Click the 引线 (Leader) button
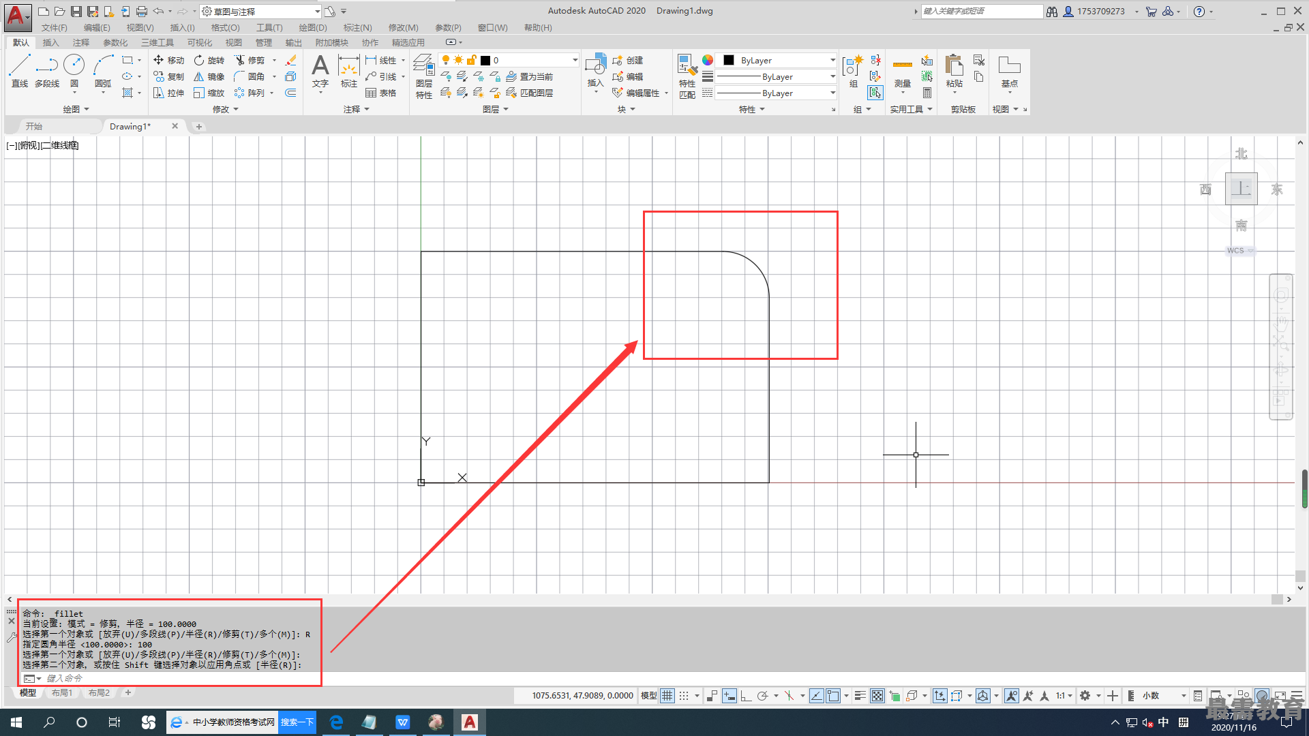The width and height of the screenshot is (1309, 736). pyautogui.click(x=381, y=76)
